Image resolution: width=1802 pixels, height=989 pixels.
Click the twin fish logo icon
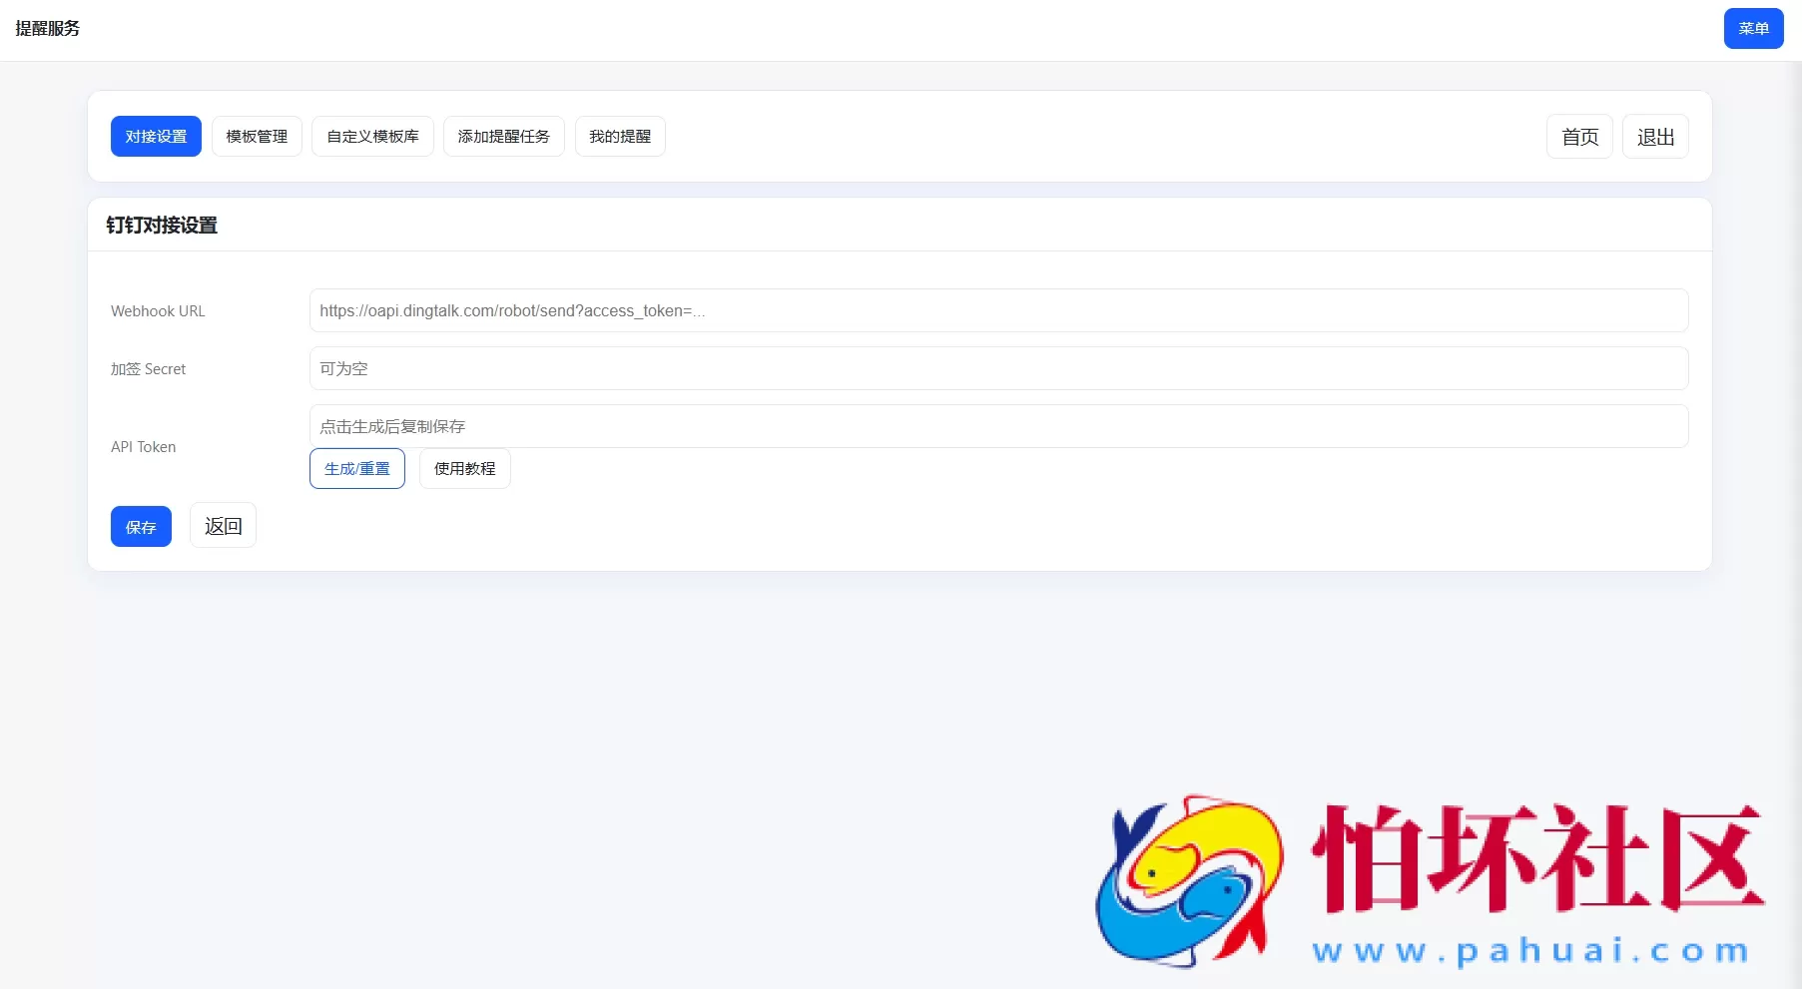pos(1189,880)
